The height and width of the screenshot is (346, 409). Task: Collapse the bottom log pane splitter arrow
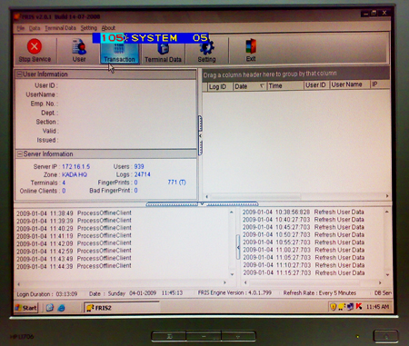coord(202,203)
